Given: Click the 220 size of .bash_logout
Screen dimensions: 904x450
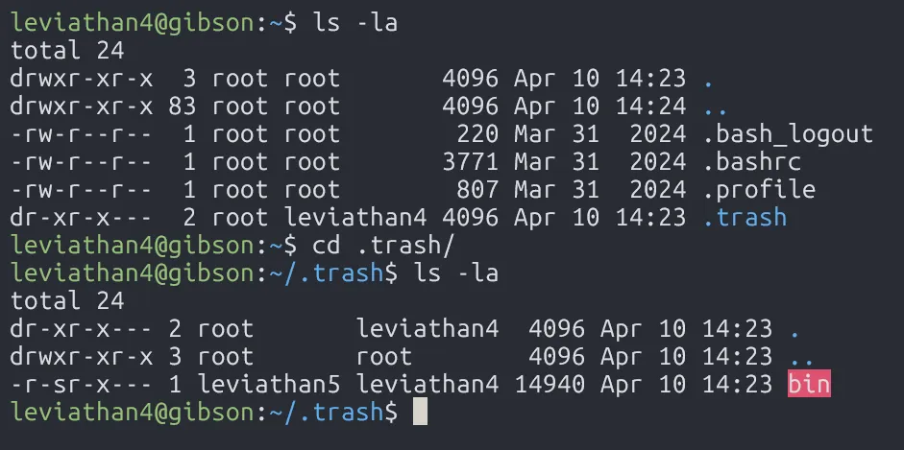Looking at the screenshot, I should coord(479,133).
